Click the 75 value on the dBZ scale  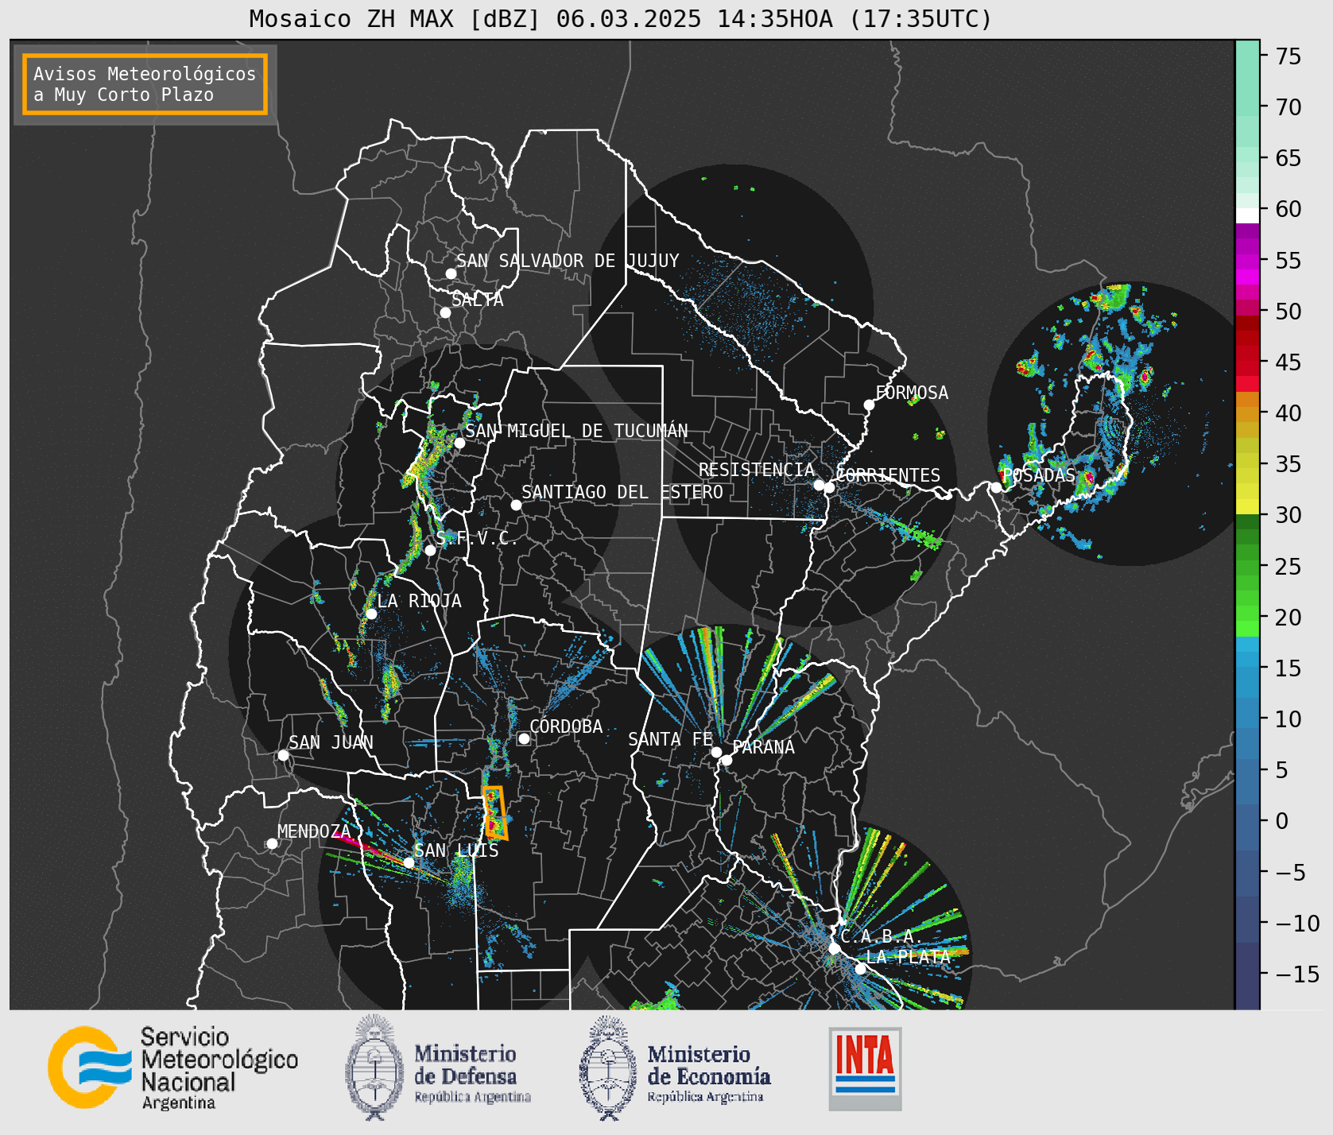tap(1288, 56)
